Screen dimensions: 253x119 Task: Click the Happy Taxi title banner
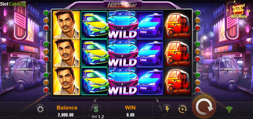coord(122,4)
